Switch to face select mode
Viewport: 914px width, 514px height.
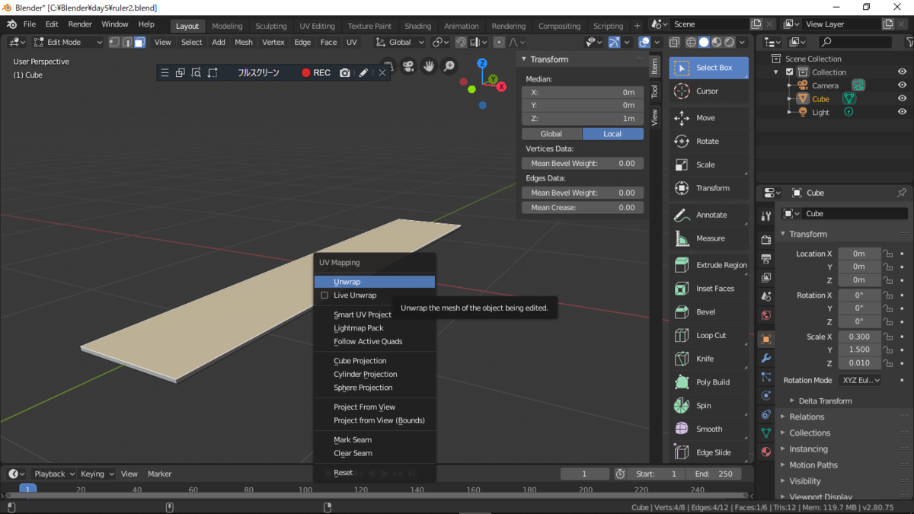[x=139, y=42]
